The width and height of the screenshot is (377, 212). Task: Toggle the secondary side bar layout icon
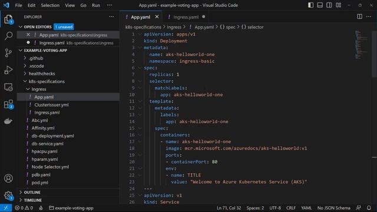click(x=329, y=5)
